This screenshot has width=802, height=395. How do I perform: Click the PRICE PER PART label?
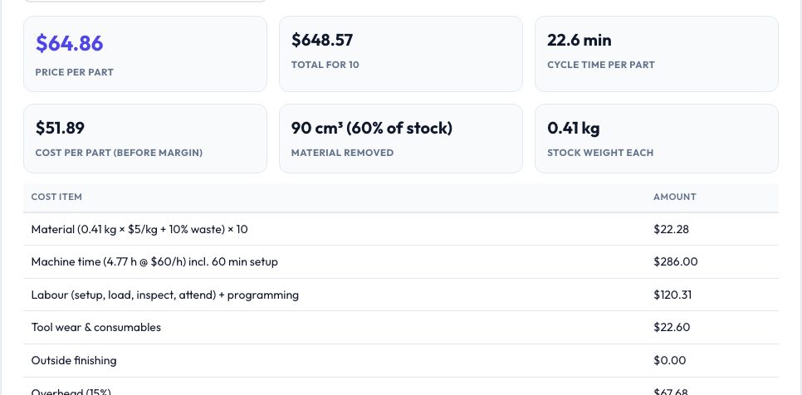point(75,72)
